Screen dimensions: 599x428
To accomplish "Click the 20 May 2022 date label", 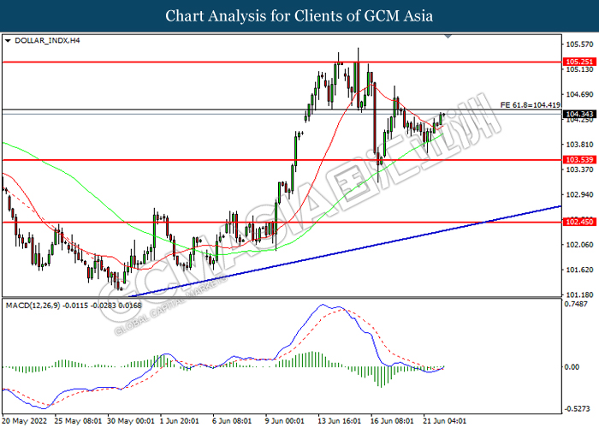I will [x=25, y=421].
